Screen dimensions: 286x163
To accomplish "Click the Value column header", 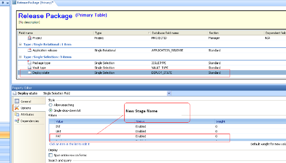I will pyautogui.click(x=94, y=121).
